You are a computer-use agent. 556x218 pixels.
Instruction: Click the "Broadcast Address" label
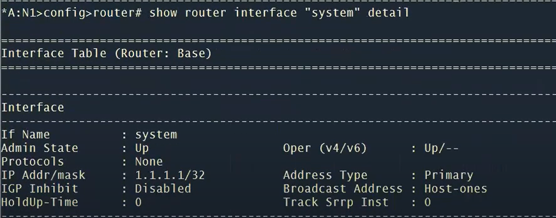pos(343,189)
